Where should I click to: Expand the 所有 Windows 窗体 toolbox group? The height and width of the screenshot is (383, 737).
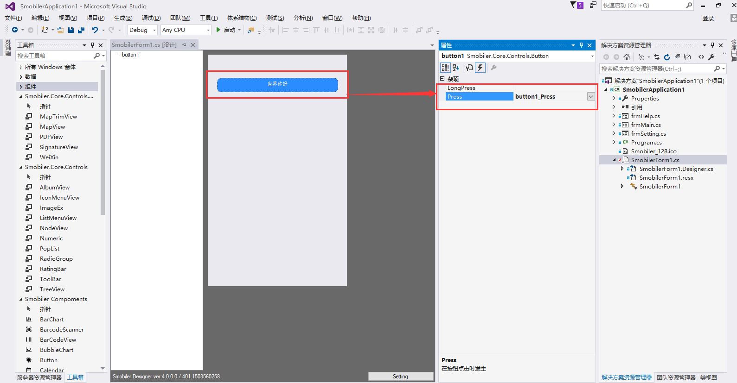[x=21, y=67]
